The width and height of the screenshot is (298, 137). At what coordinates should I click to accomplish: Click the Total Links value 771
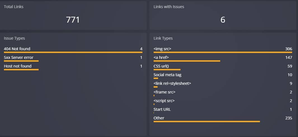click(x=73, y=20)
